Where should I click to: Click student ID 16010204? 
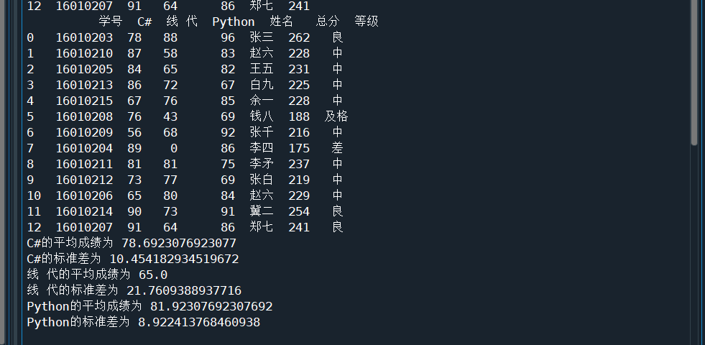click(84, 148)
